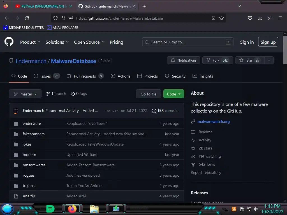This screenshot has height=215, width=287.
Task: Open the MalwareDatabase repository link
Action: click(x=73, y=61)
